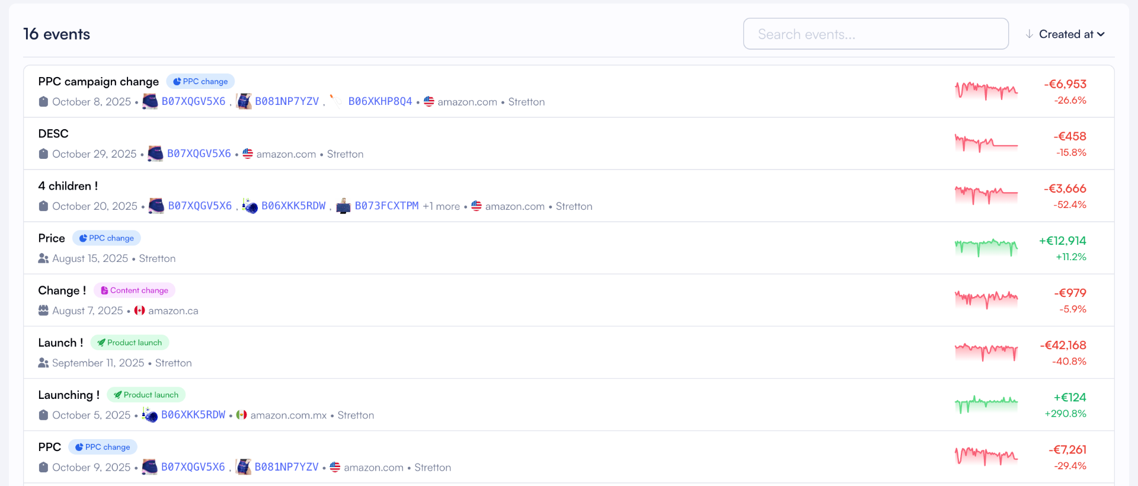Open B081NP7YZV link in PPC campaign change row
Image resolution: width=1138 pixels, height=486 pixels.
(x=287, y=101)
